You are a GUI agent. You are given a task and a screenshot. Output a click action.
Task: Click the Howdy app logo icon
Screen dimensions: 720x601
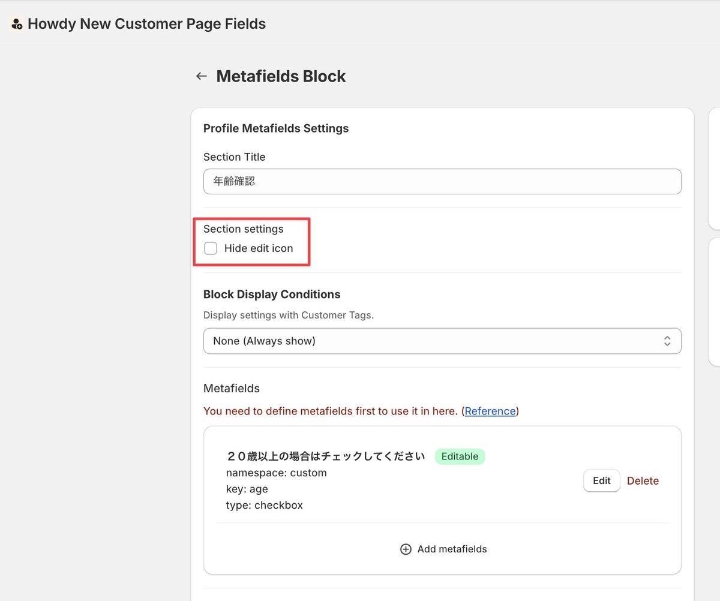(x=17, y=24)
